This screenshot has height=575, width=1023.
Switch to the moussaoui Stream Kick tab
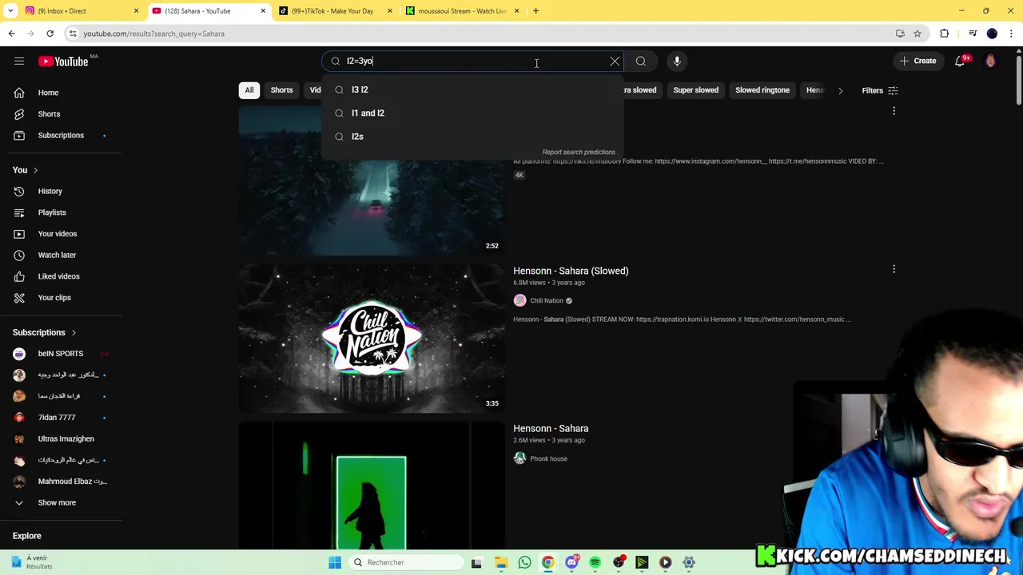462,10
